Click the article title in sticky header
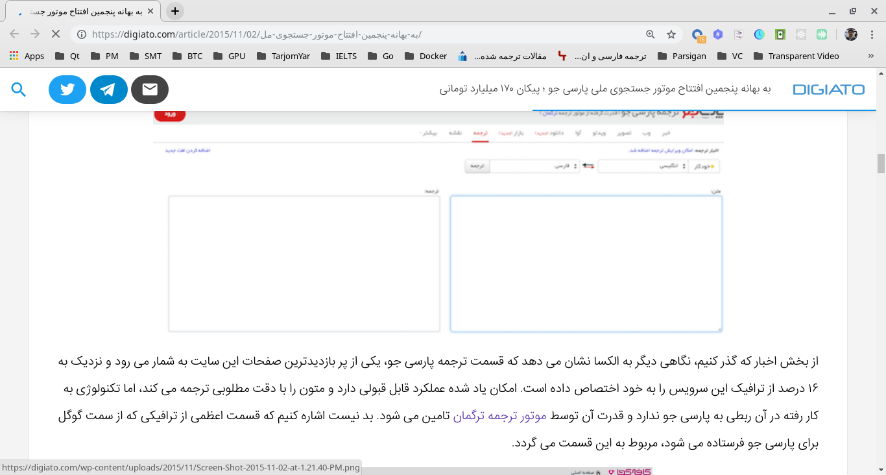Image resolution: width=886 pixels, height=475 pixels. coord(605,90)
